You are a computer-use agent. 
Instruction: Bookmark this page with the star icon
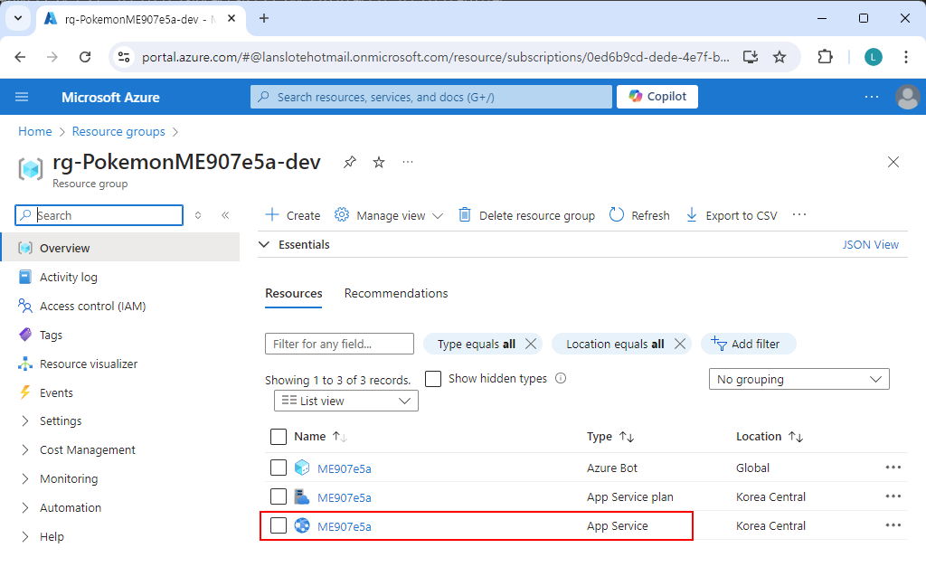pyautogui.click(x=780, y=57)
